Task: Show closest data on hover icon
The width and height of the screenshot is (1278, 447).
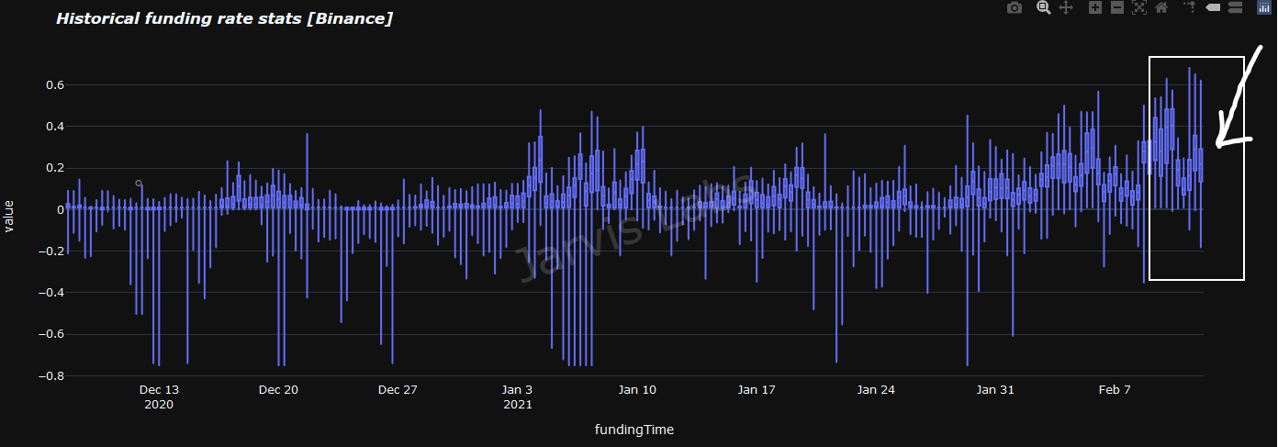Action: pos(1212,8)
